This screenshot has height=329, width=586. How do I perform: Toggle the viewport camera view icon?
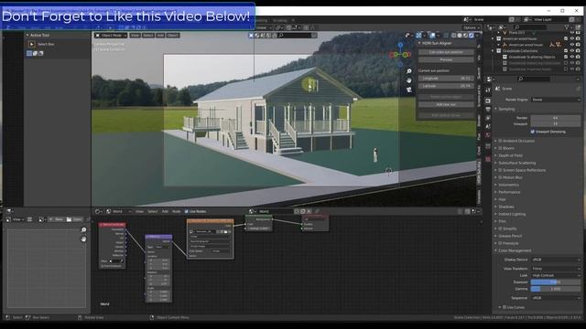coord(409,90)
